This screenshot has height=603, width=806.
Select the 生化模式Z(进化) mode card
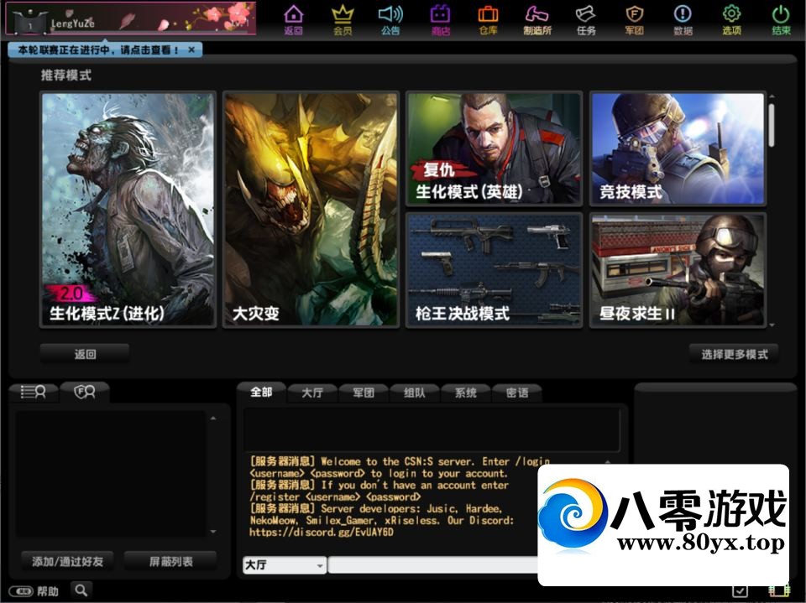click(x=128, y=209)
